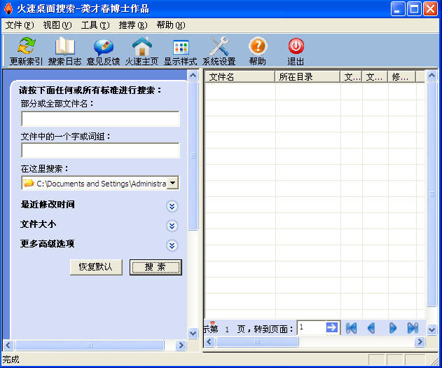Click the 显示样式 display style icon
442x368 pixels.
181,47
